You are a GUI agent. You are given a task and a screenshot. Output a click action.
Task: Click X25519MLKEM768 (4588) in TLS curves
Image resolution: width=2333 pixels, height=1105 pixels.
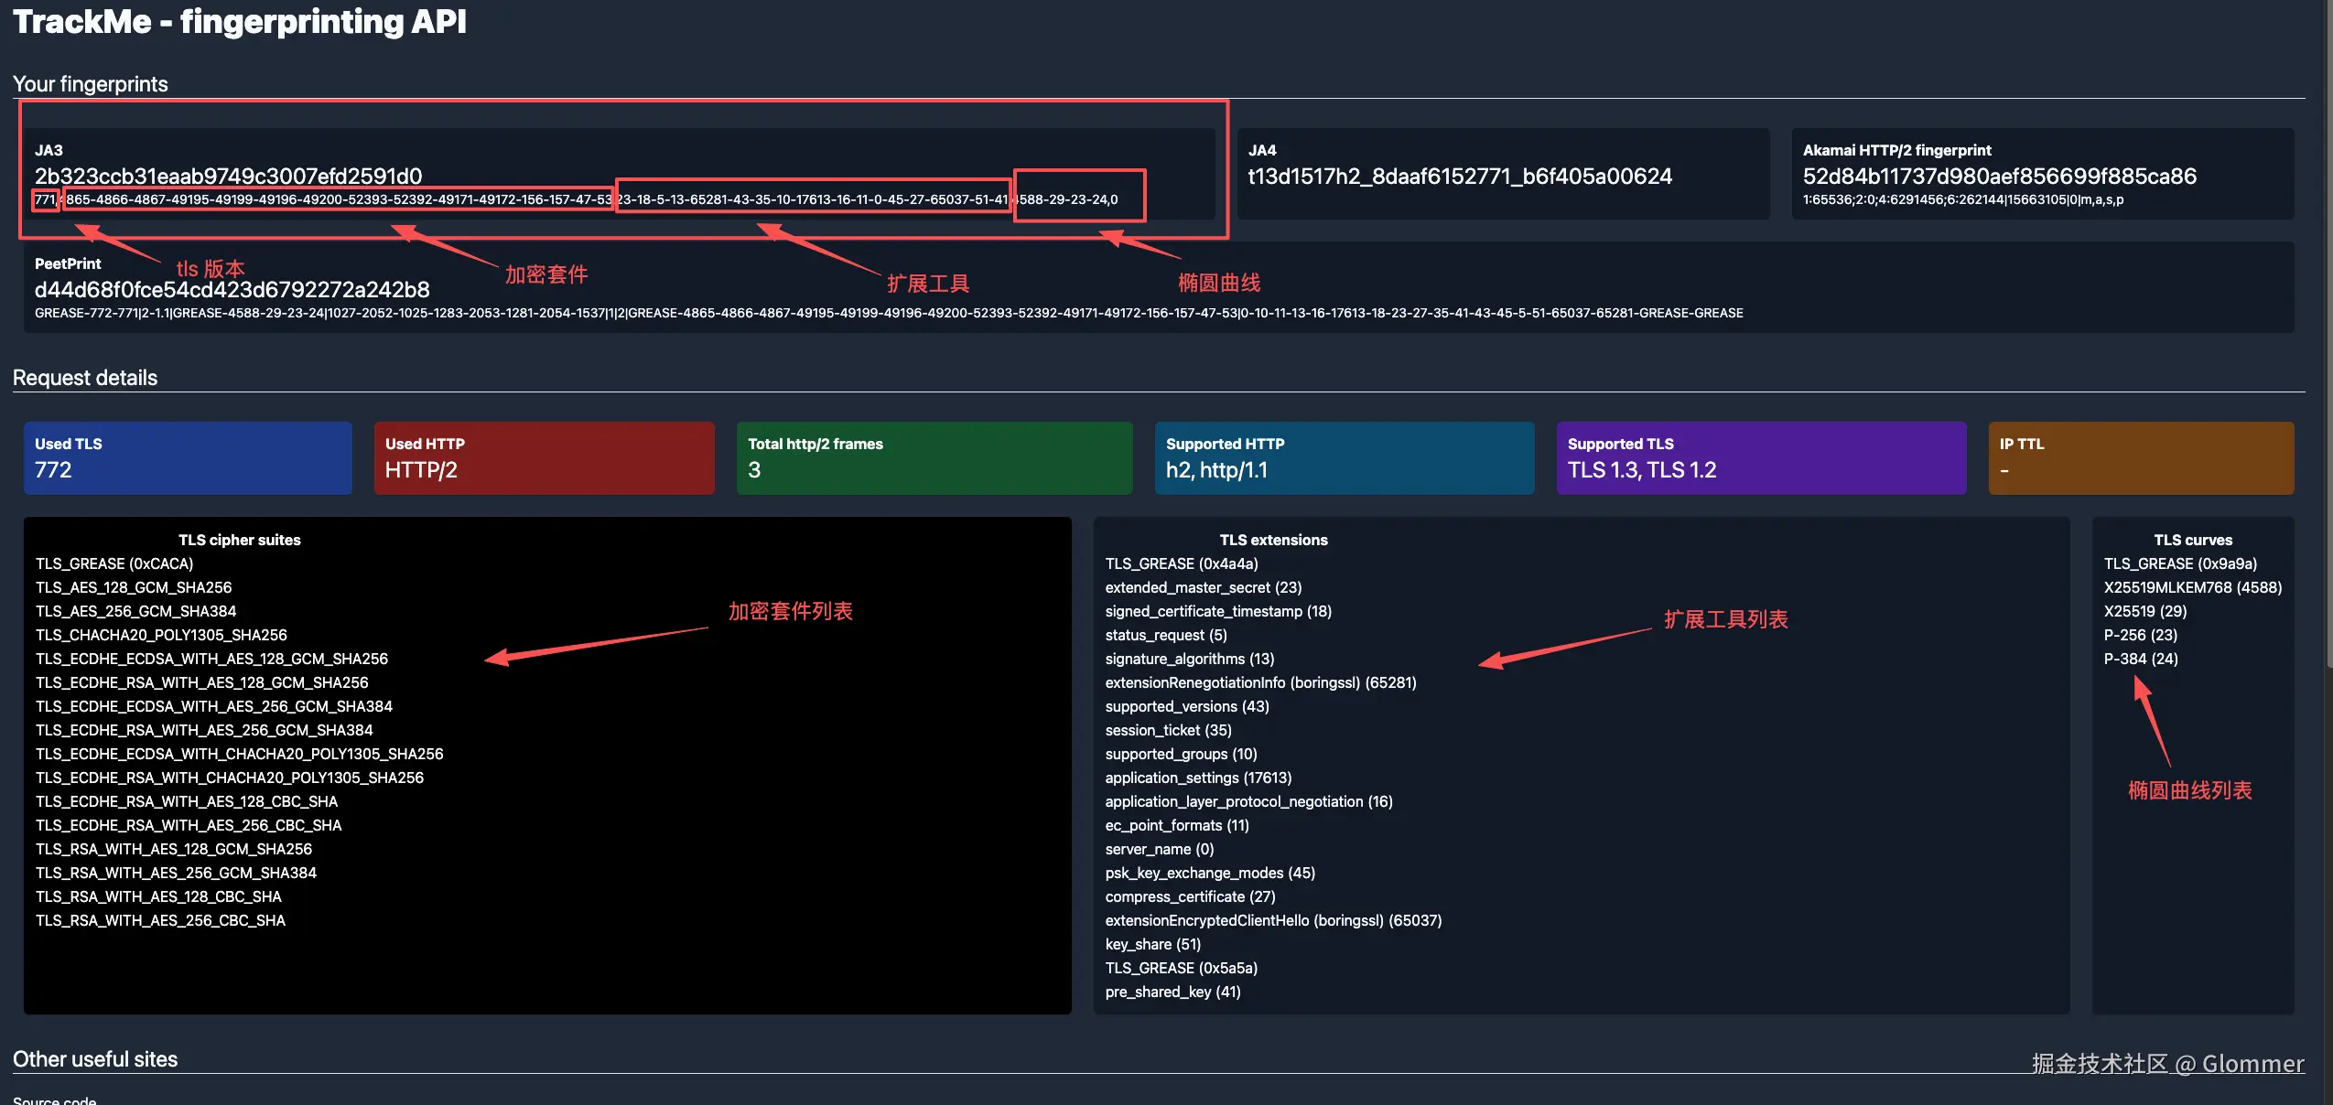pos(2192,587)
